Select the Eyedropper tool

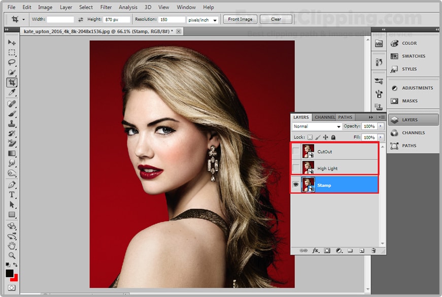click(x=12, y=92)
